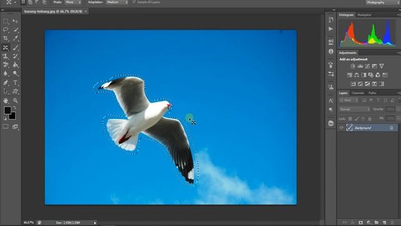Add a Vibrance adjustment
Image resolution: width=401 pixels, height=226 pixels.
382,66
